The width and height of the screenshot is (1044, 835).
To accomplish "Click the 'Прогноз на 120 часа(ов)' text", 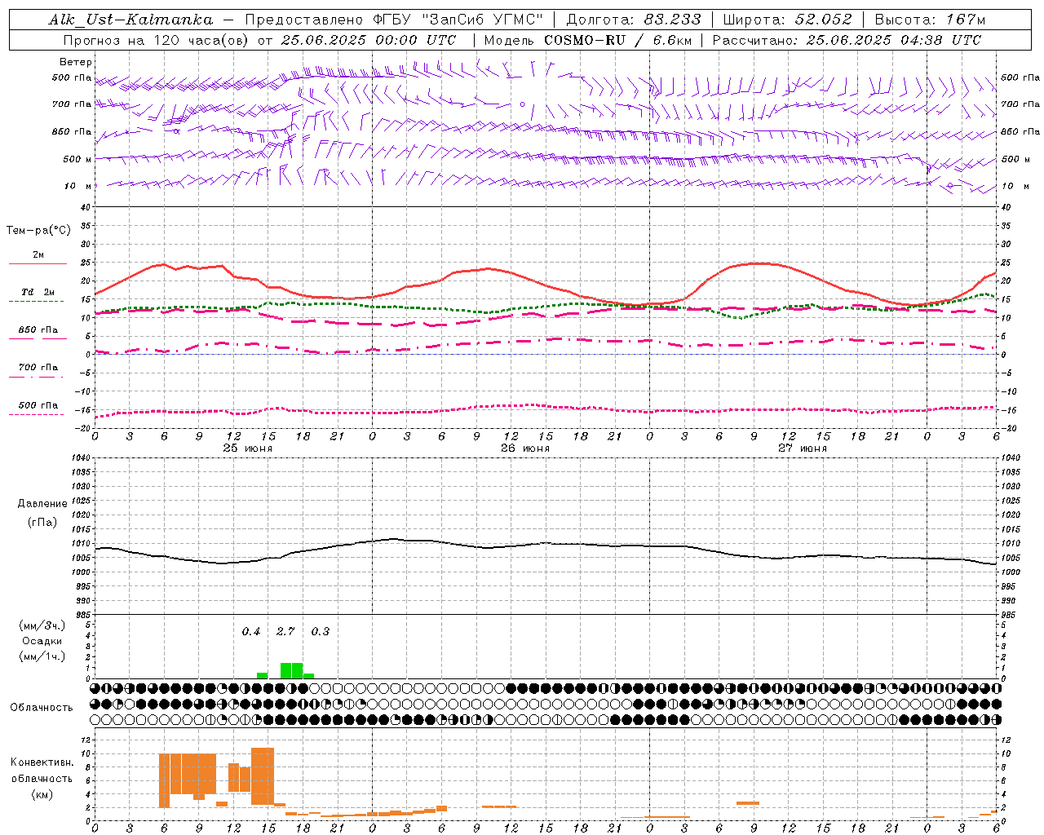I will tap(157, 40).
